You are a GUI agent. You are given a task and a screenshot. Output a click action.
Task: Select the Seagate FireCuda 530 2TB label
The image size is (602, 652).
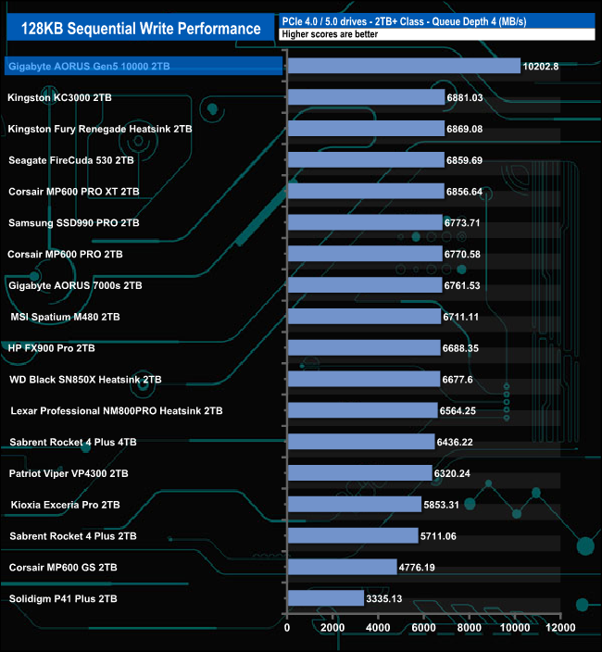coord(71,160)
